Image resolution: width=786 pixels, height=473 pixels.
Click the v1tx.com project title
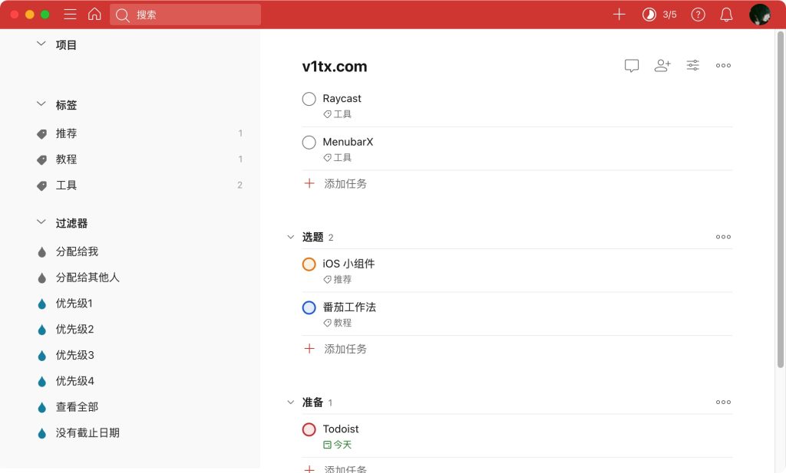pos(335,67)
